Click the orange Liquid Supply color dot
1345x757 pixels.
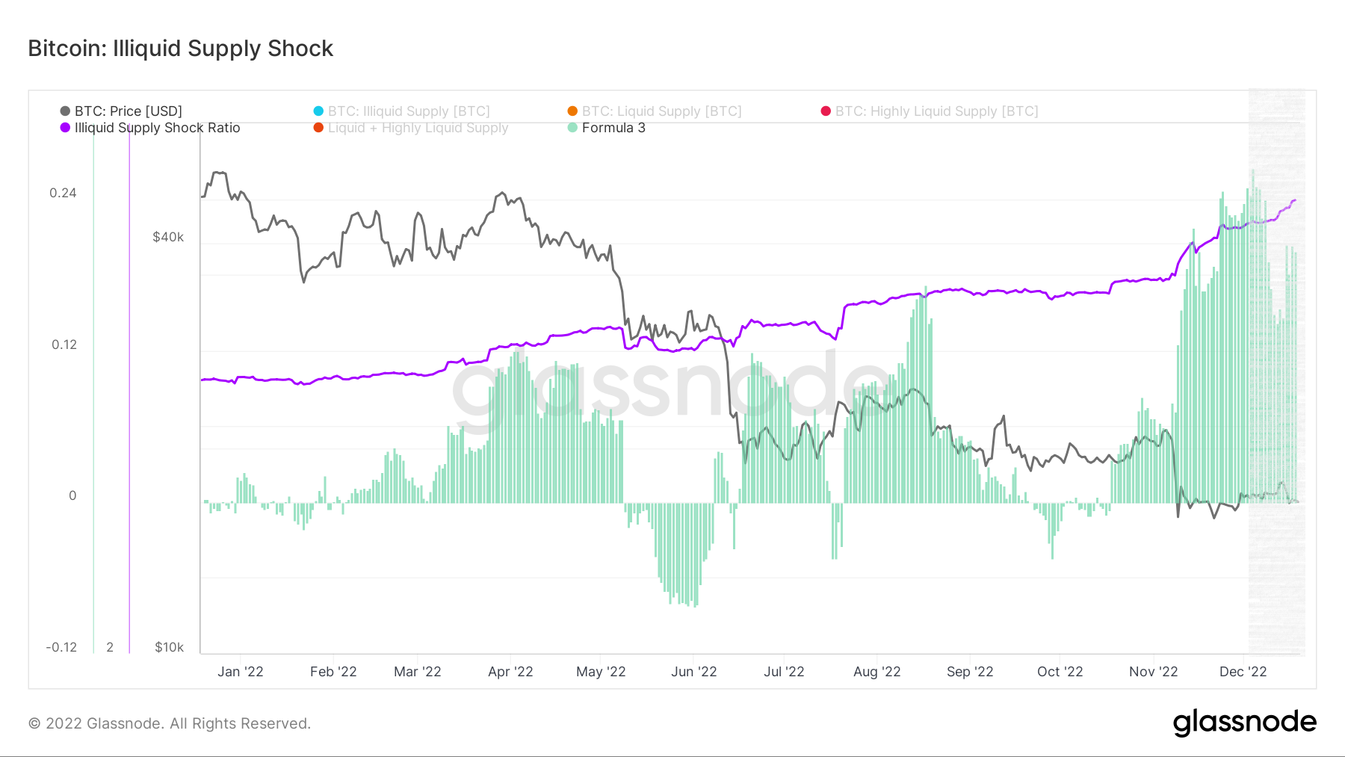(x=572, y=111)
